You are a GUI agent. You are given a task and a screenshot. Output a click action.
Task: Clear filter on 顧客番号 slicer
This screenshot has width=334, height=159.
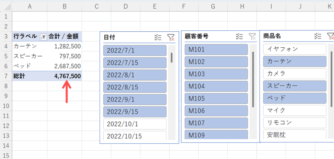252,37
